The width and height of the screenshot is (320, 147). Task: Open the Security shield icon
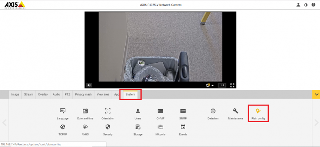108,127
